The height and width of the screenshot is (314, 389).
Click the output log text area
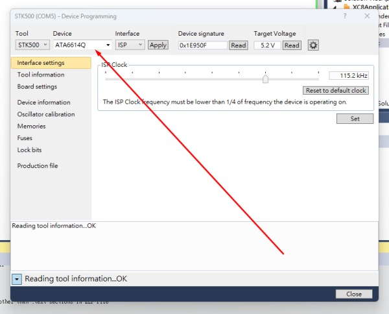tap(194, 246)
